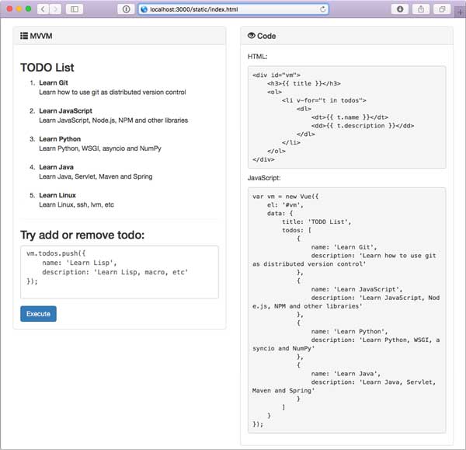Click 'Learn Java, Servlet, Maven' description
The height and width of the screenshot is (450, 466).
(96, 176)
